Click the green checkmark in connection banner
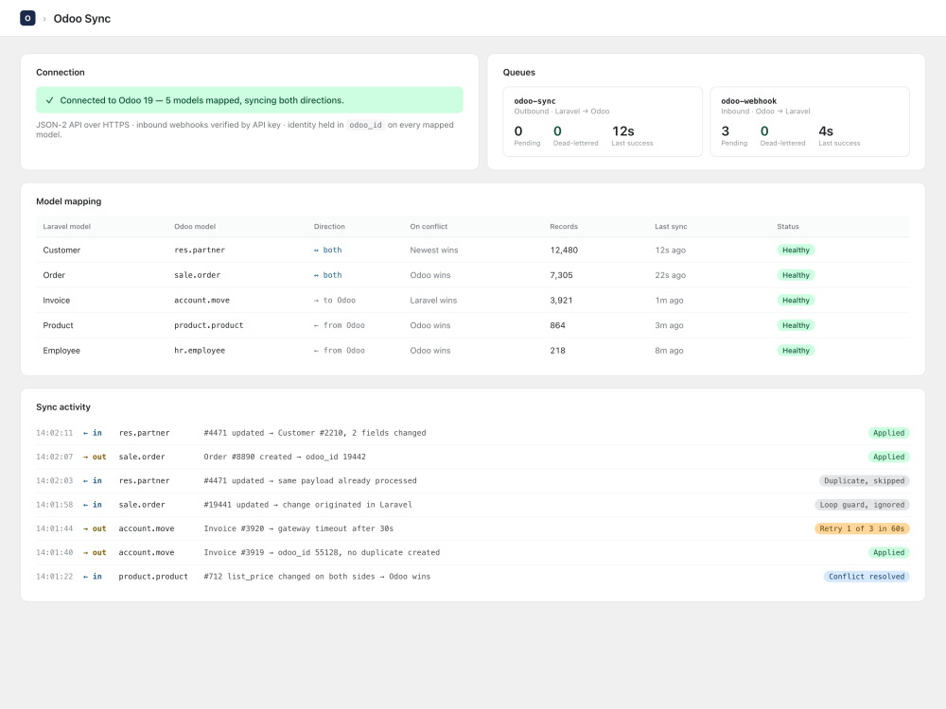 click(49, 101)
